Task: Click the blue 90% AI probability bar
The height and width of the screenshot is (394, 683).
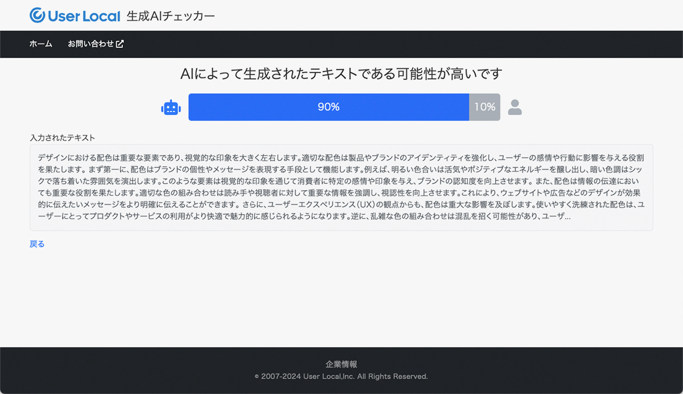Action: click(x=256, y=107)
